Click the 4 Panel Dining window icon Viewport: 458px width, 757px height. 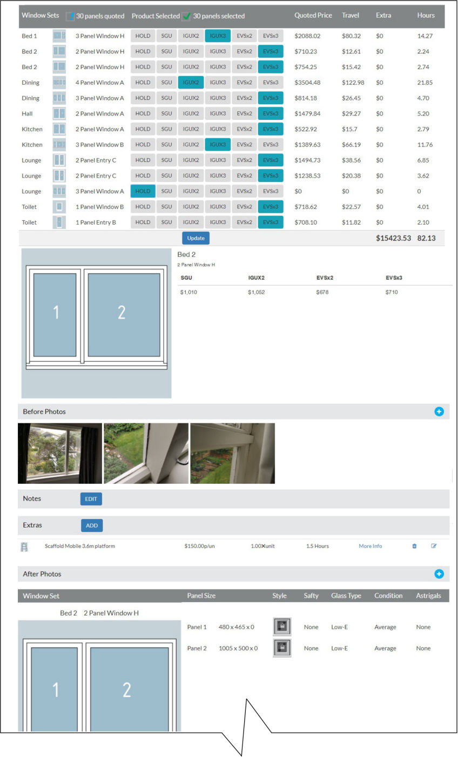(59, 83)
